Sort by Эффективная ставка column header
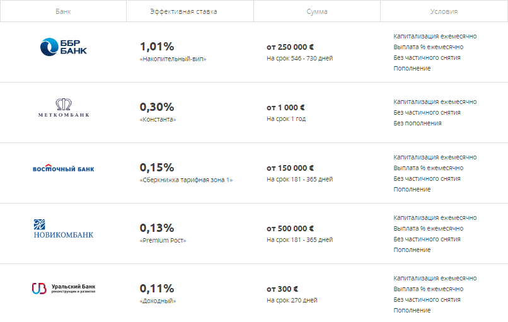Image resolution: width=508 pixels, height=322 pixels. [183, 11]
